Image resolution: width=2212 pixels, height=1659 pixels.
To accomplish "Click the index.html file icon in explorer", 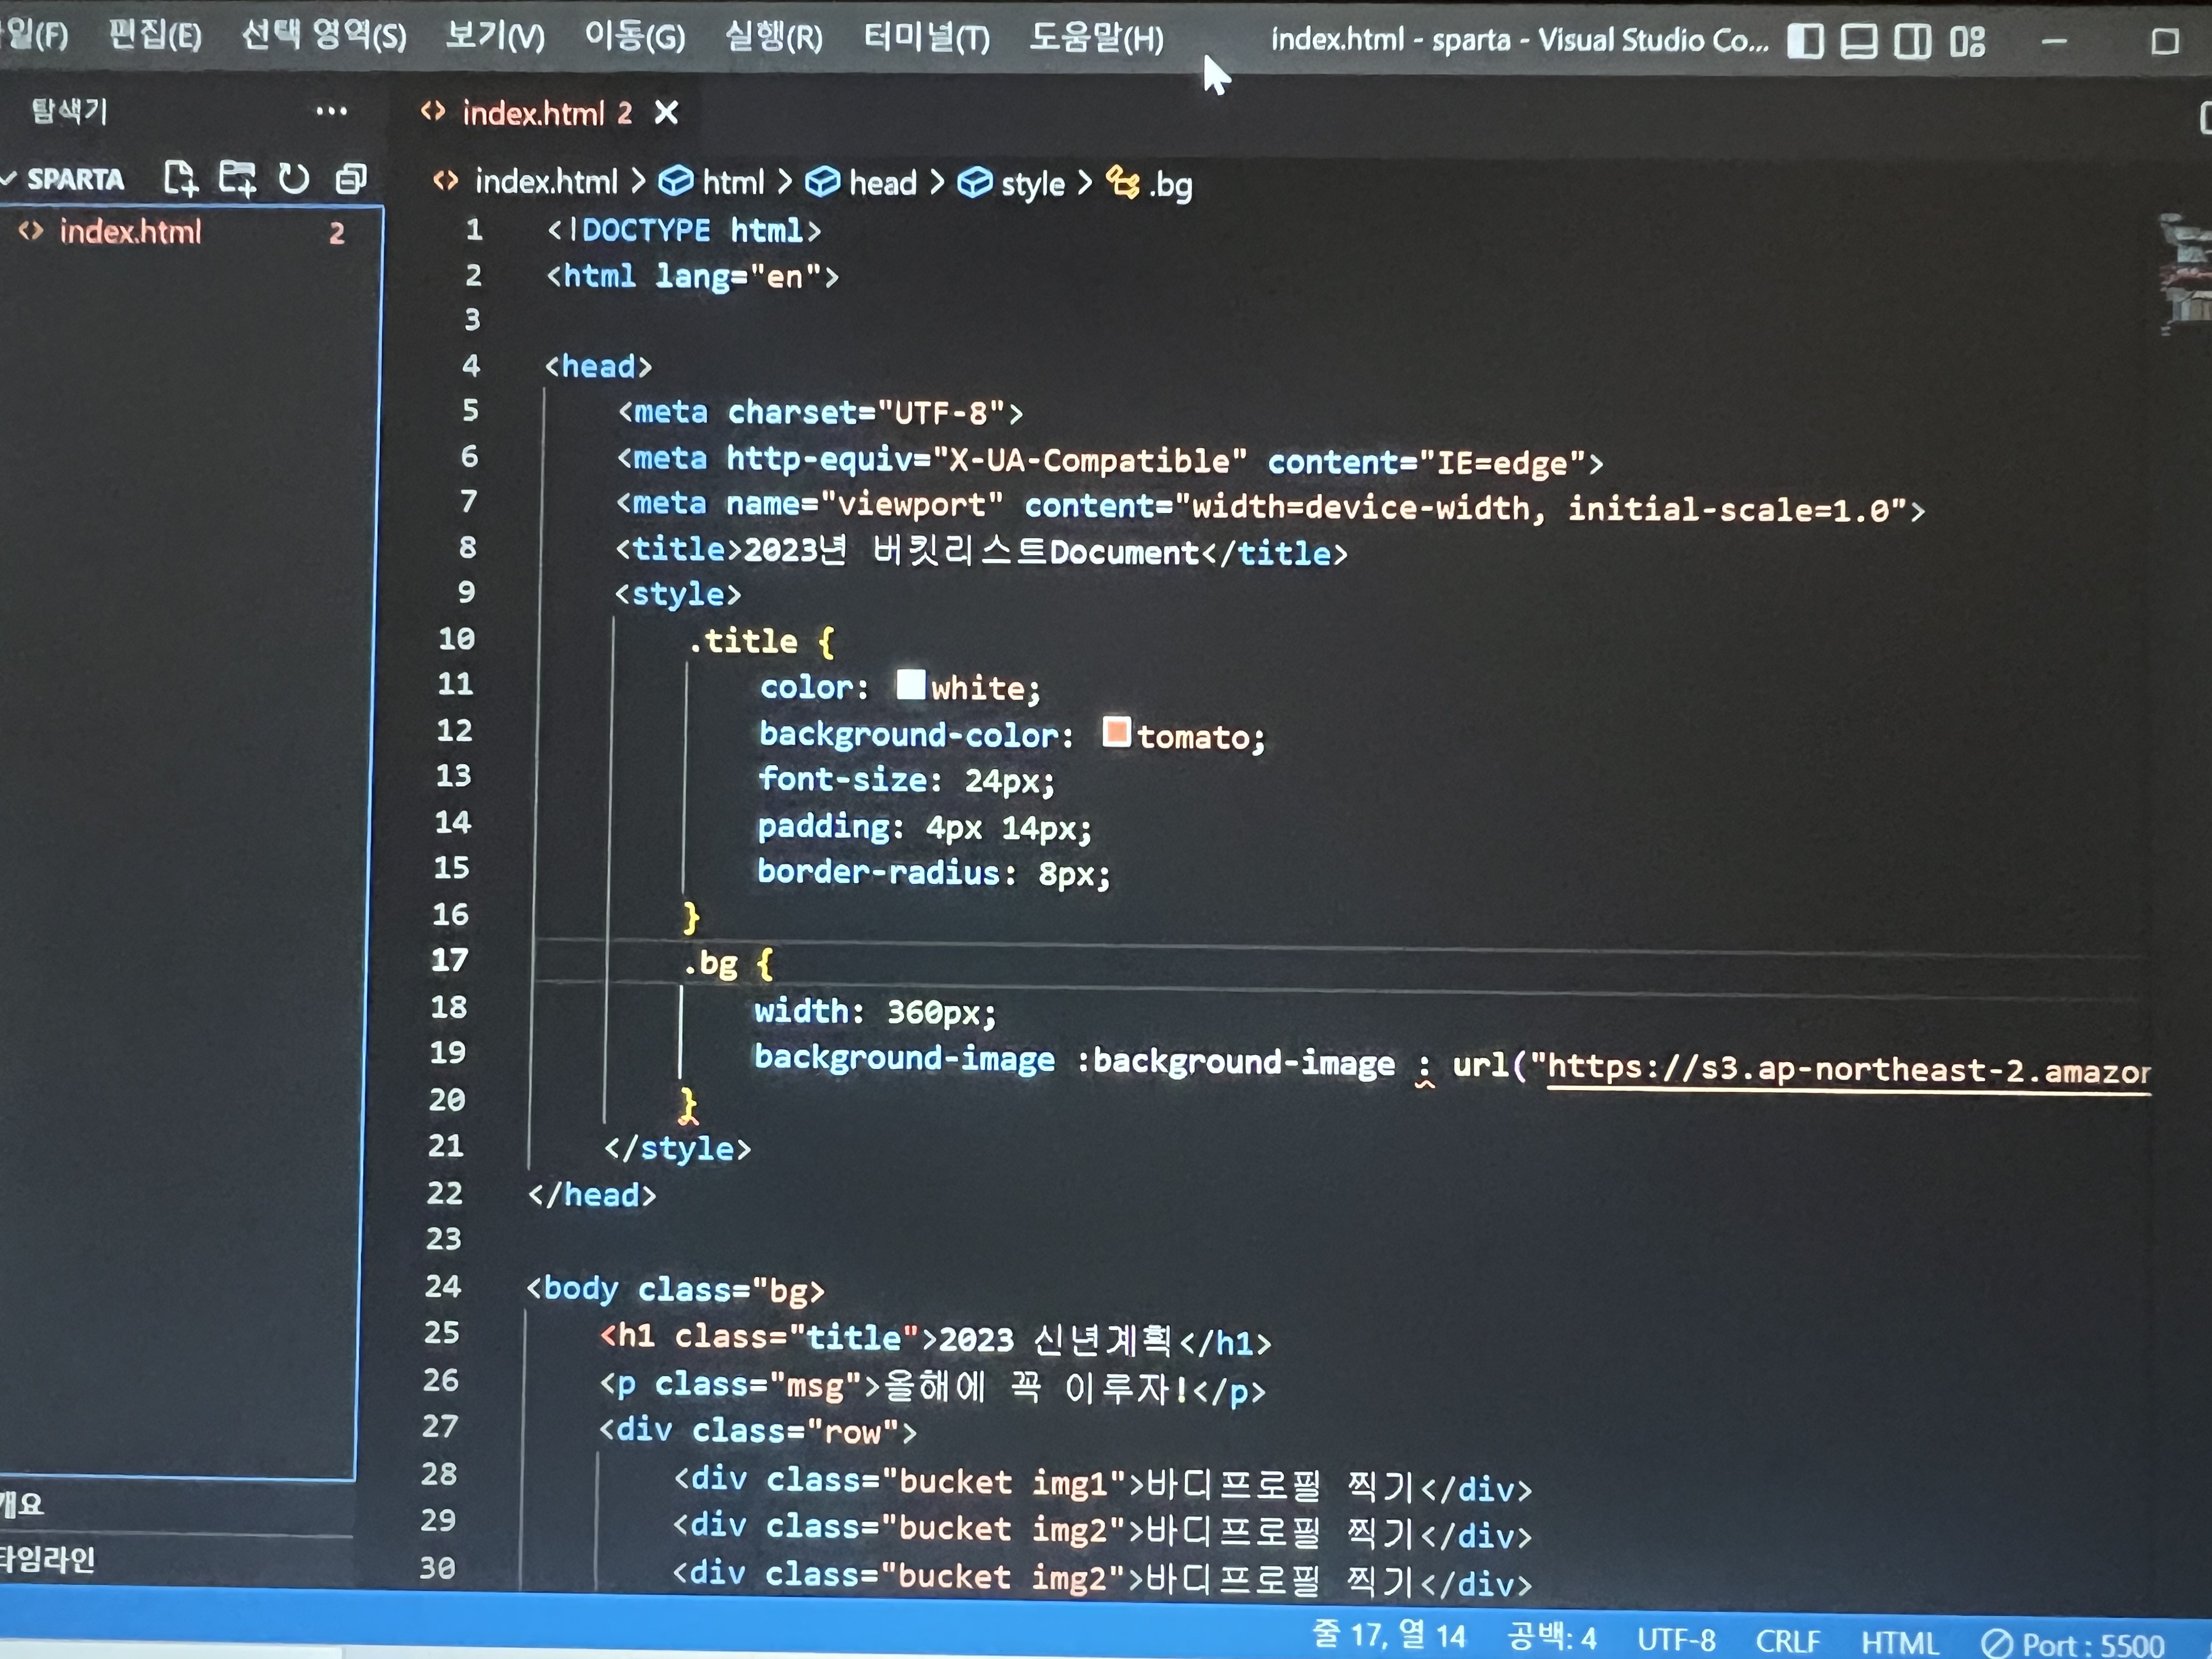I will coord(31,231).
